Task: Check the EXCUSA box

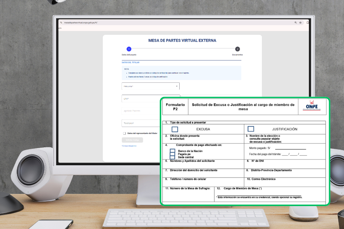Action: click(175, 129)
